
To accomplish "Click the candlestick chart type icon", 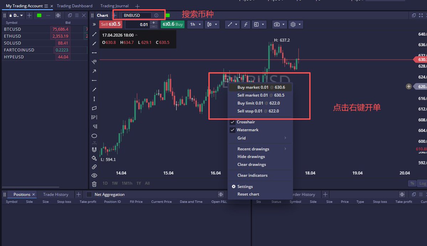I will [x=209, y=24].
